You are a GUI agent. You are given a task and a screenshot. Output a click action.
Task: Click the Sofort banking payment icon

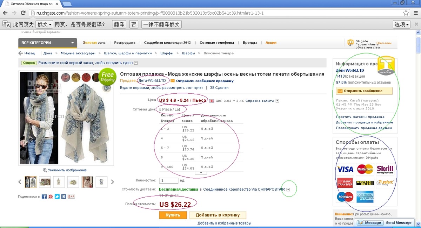point(385,183)
